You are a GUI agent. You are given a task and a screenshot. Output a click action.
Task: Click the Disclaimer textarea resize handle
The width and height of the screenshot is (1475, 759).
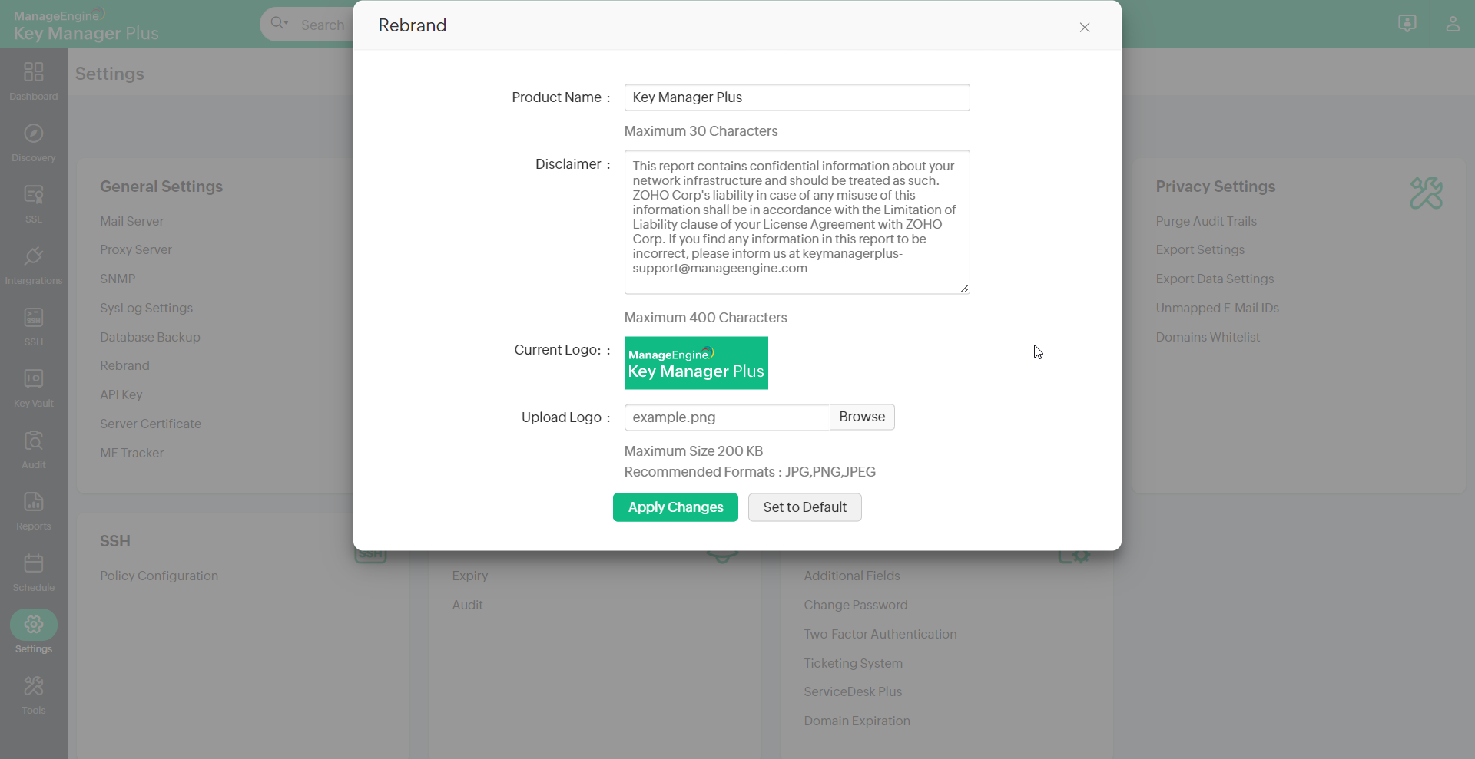pos(964,288)
